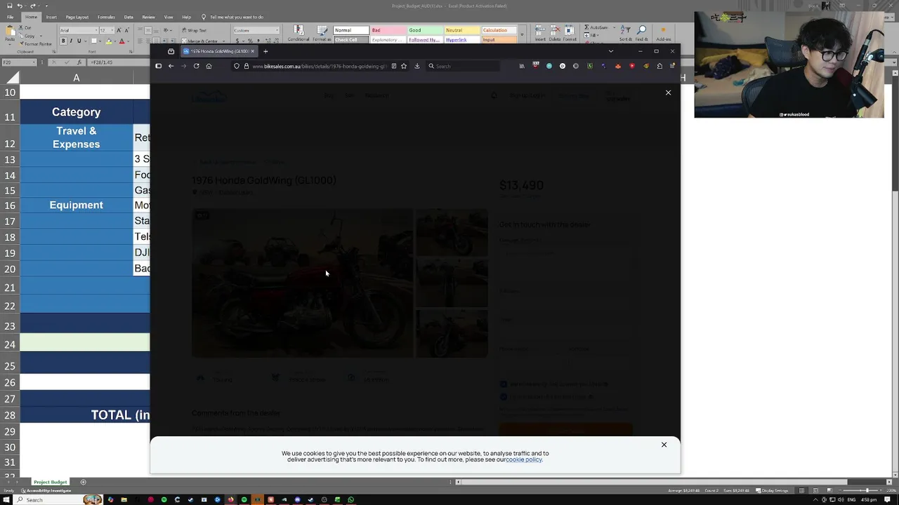This screenshot has width=899, height=505.
Task: Open the cookie policy link
Action: pyautogui.click(x=524, y=459)
